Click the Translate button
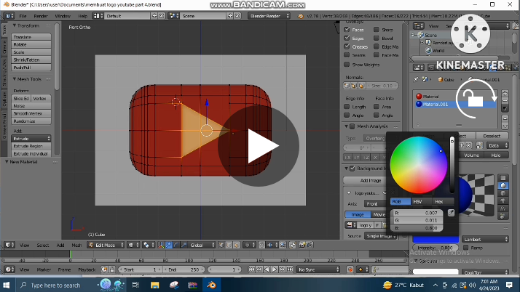This screenshot has width=520, height=292. pos(31,37)
